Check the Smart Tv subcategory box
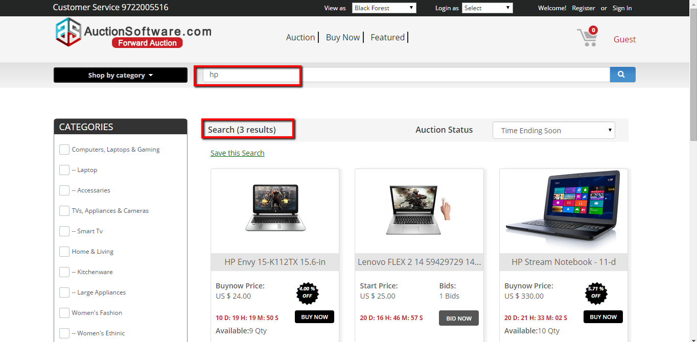The image size is (697, 342). tap(64, 231)
